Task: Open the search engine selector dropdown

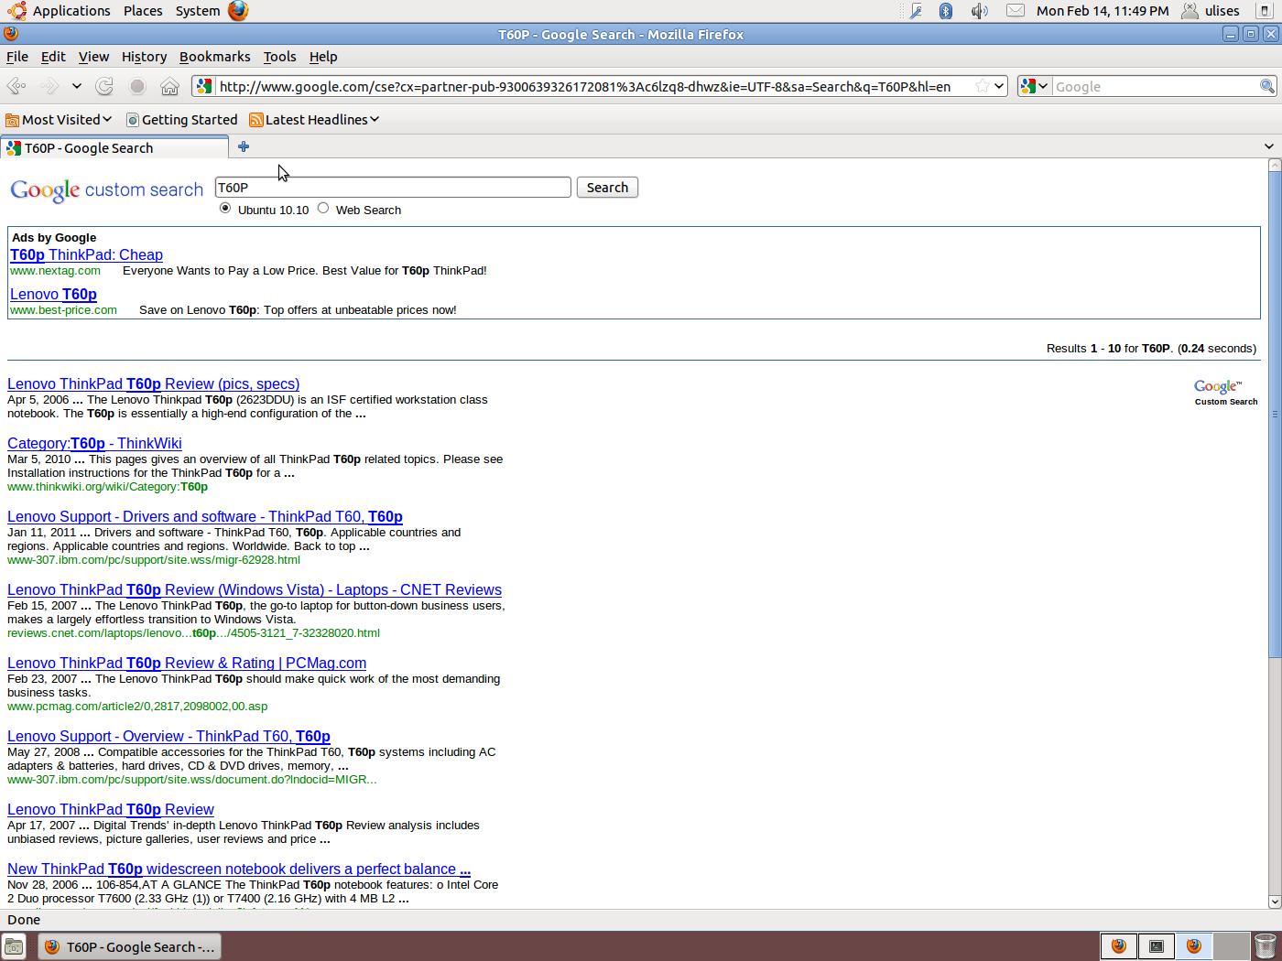Action: 1034,86
